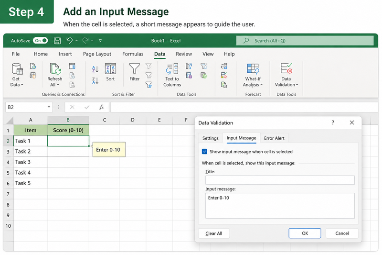Click the Insert Function fx icon

[x=102, y=107]
